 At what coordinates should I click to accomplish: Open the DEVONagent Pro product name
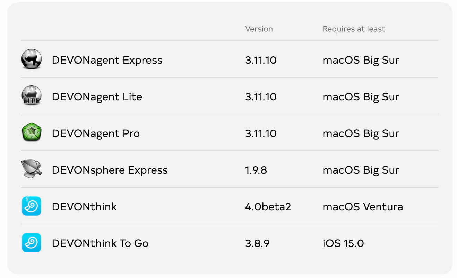(x=96, y=133)
